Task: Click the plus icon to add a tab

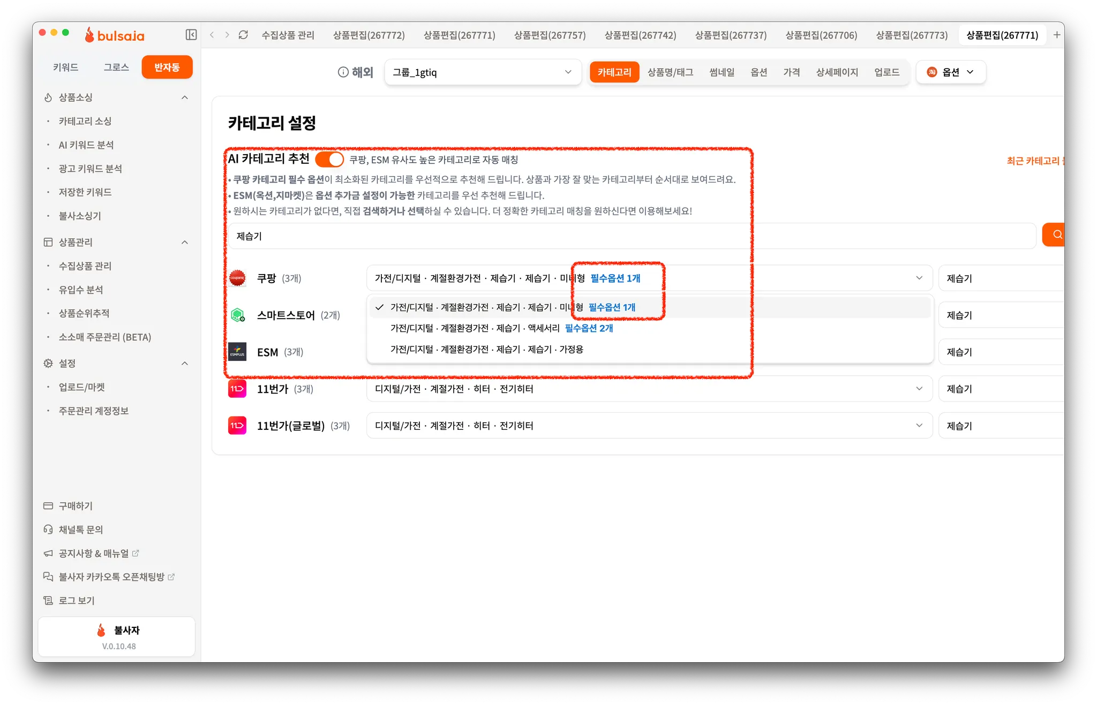Action: coord(1056,35)
